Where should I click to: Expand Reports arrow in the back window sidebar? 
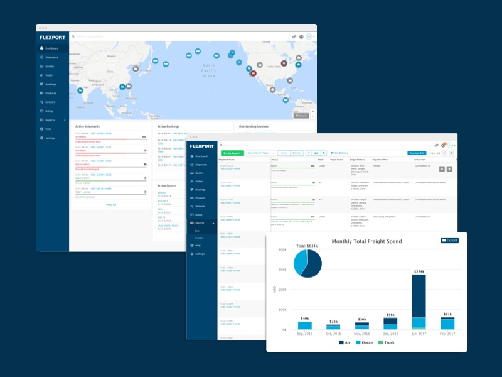coord(65,120)
